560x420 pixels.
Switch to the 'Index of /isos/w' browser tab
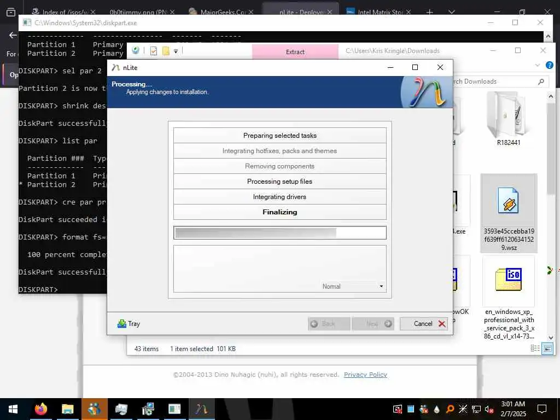pos(63,12)
